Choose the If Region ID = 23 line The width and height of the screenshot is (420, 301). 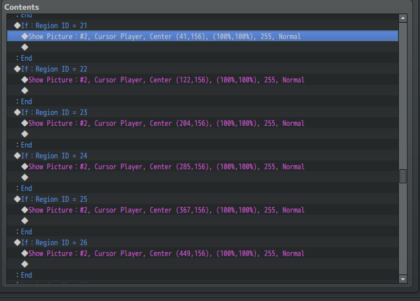pos(53,112)
